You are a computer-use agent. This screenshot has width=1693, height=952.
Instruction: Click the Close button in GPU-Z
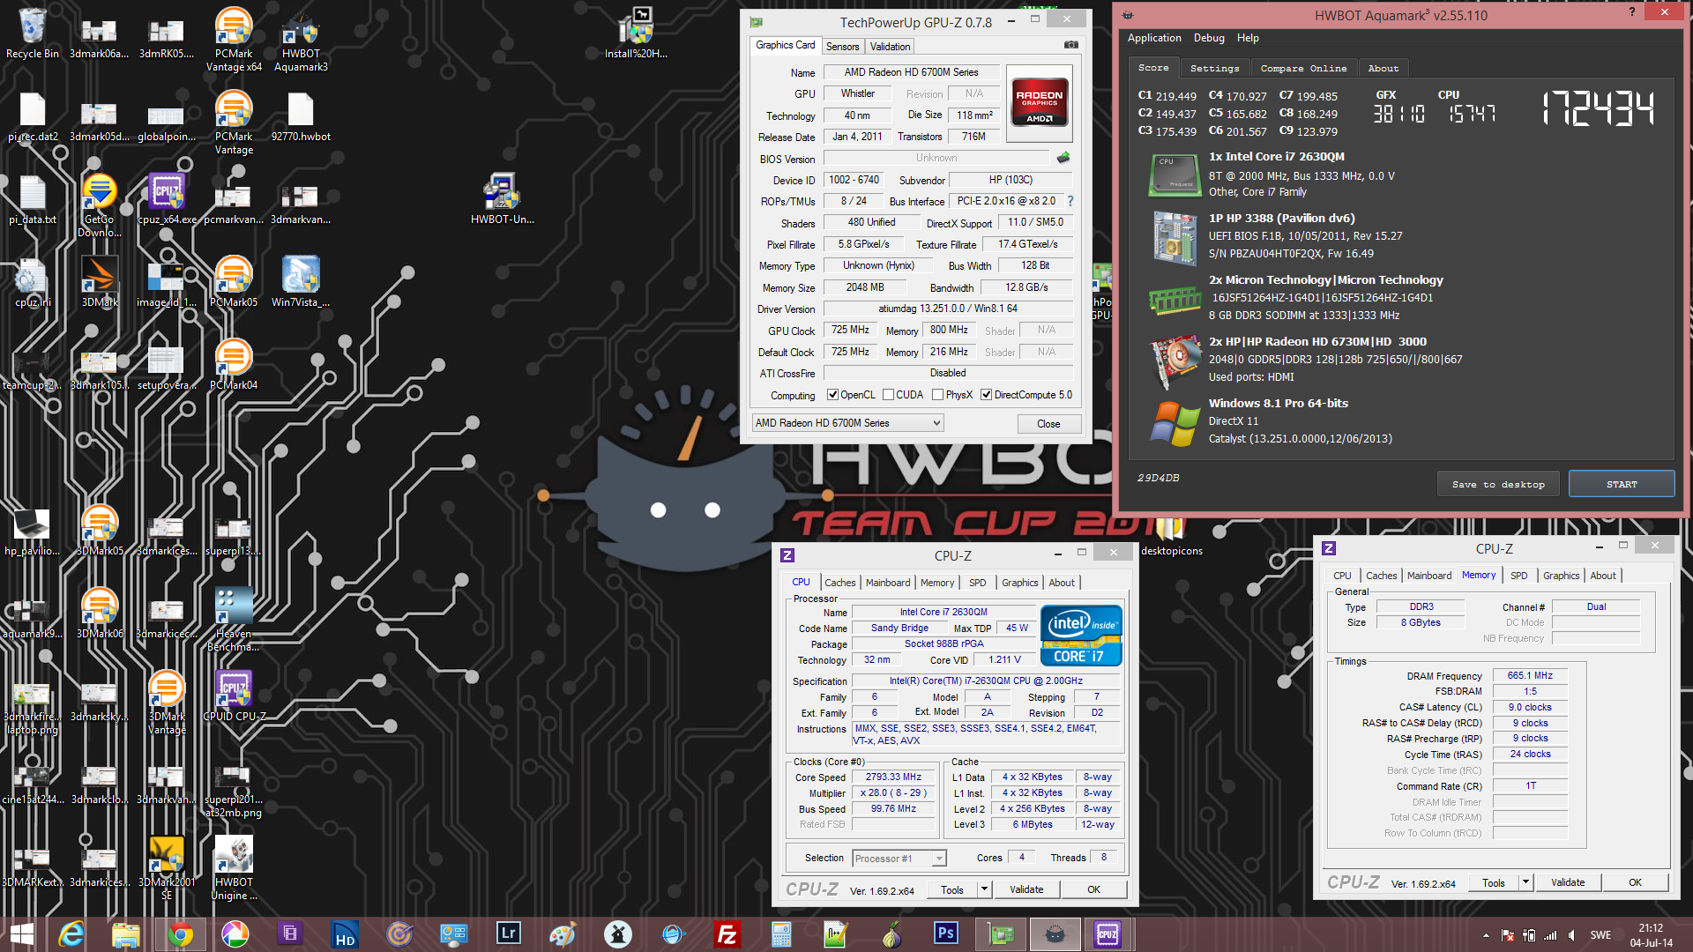[1048, 424]
